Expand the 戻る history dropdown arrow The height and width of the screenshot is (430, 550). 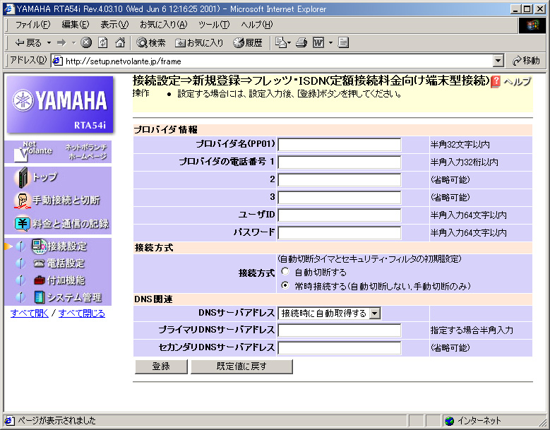coord(49,43)
